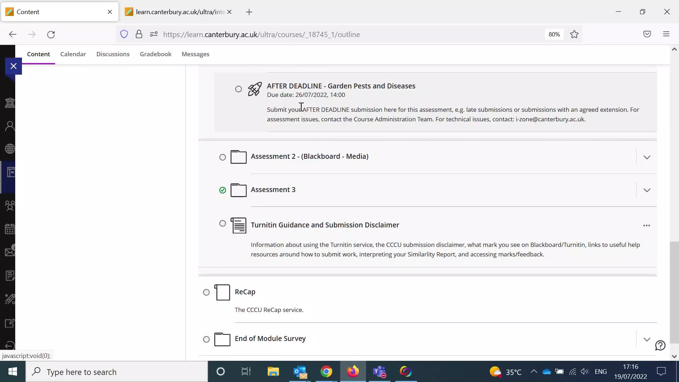Switch to the Gradebook tab
The image size is (679, 382).
click(x=155, y=54)
